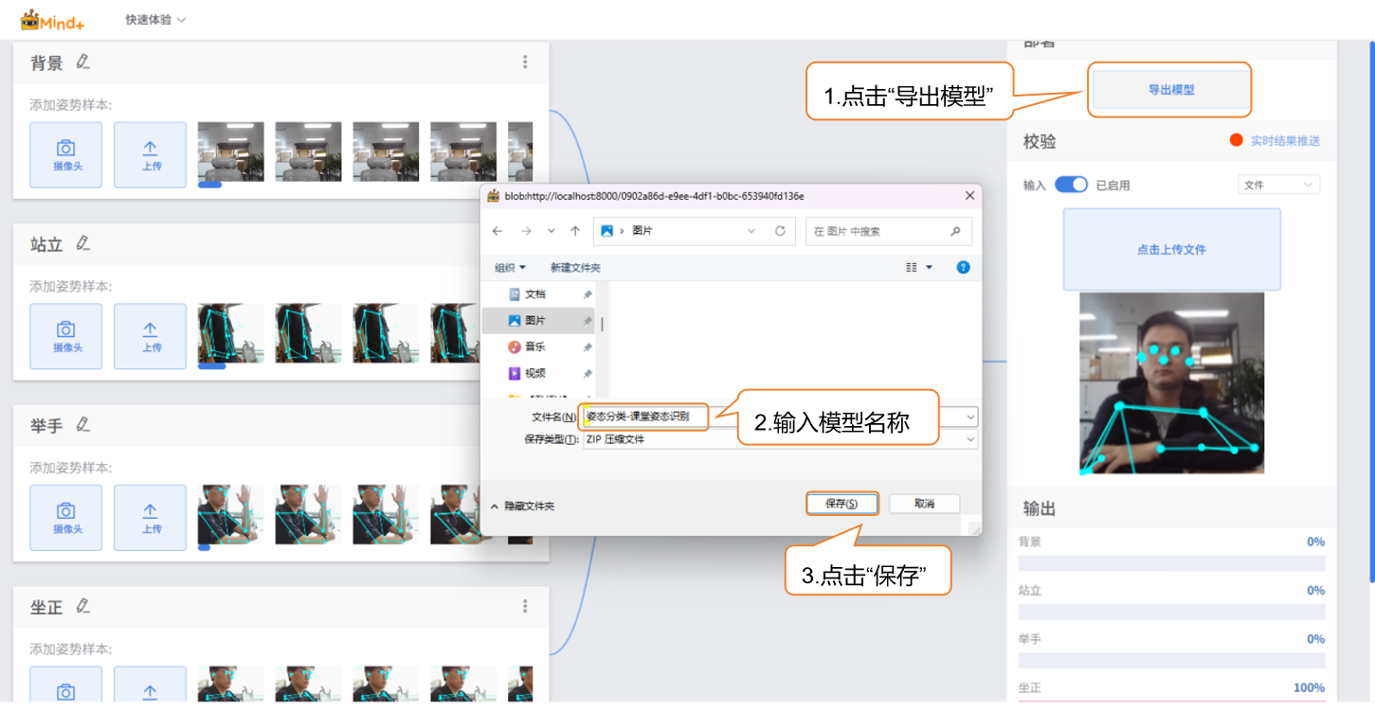The width and height of the screenshot is (1375, 710).
Task: Click the camera button in 背景 class
Action: (x=65, y=154)
